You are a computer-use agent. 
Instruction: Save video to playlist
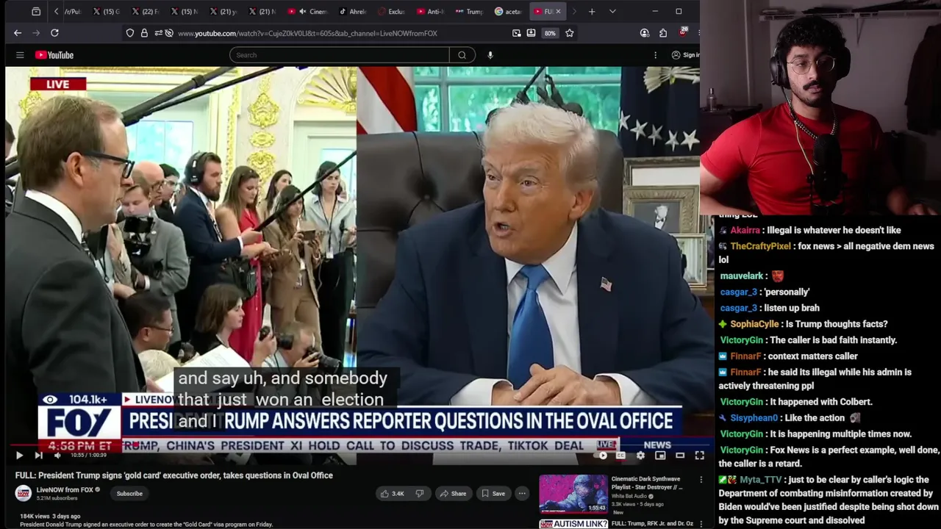tap(493, 494)
